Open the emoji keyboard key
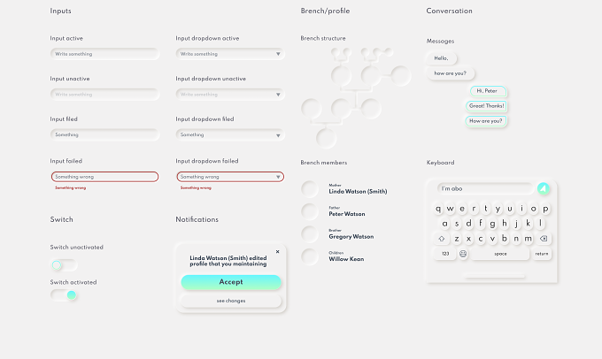 click(463, 254)
